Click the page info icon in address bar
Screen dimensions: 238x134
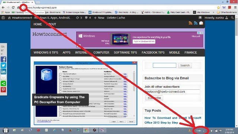[x=24, y=7]
